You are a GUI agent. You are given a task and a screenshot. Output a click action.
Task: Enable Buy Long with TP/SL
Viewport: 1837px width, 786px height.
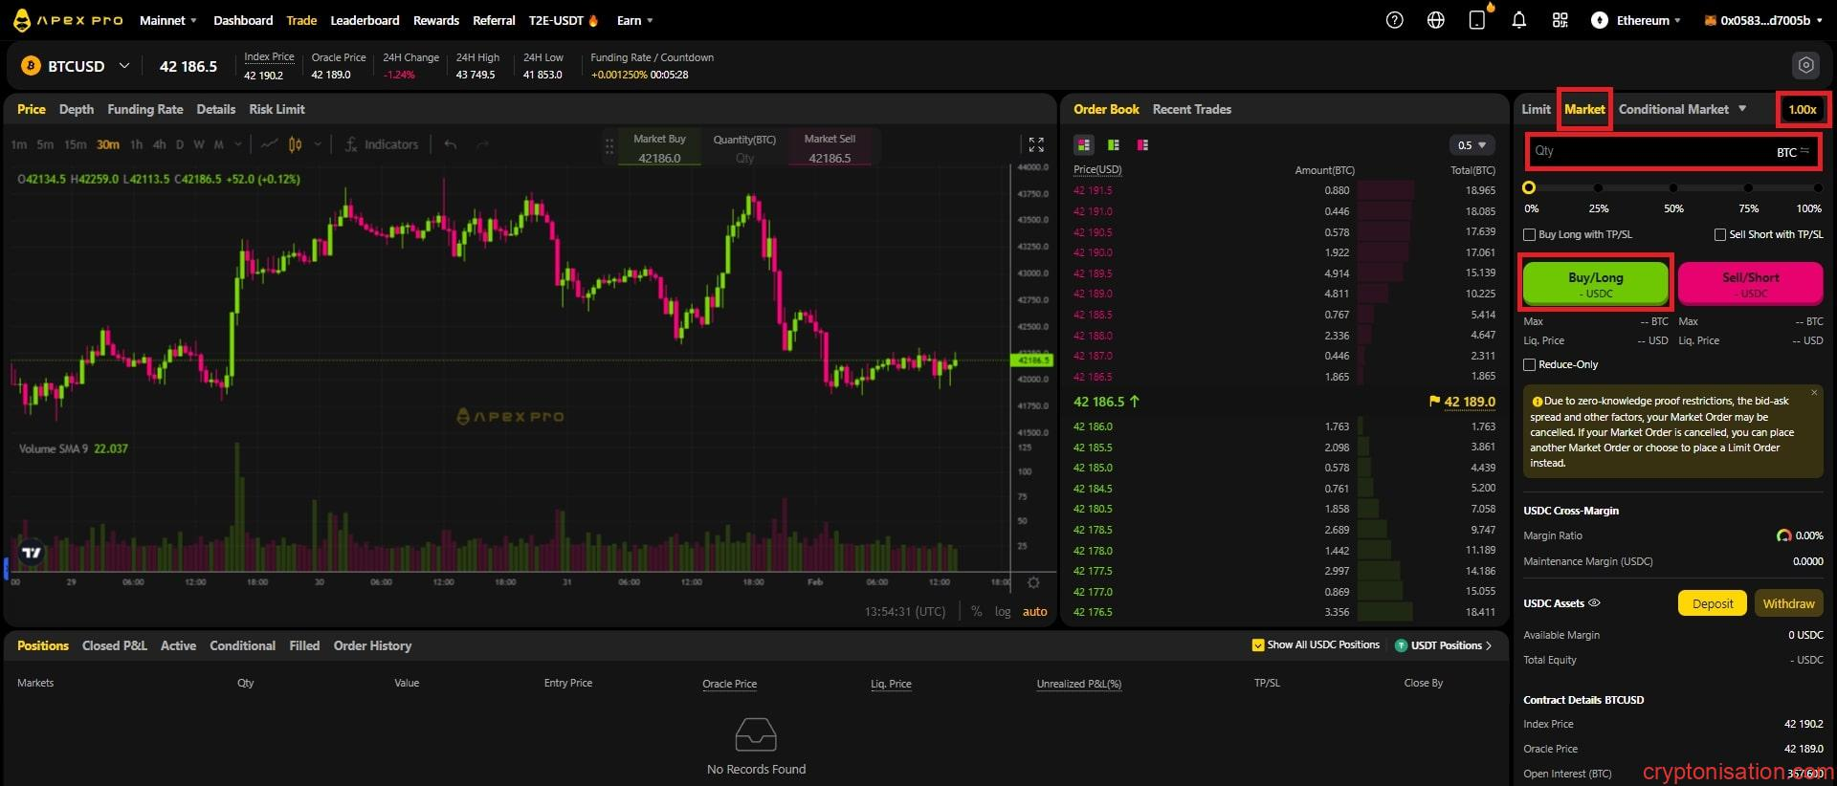(x=1529, y=234)
